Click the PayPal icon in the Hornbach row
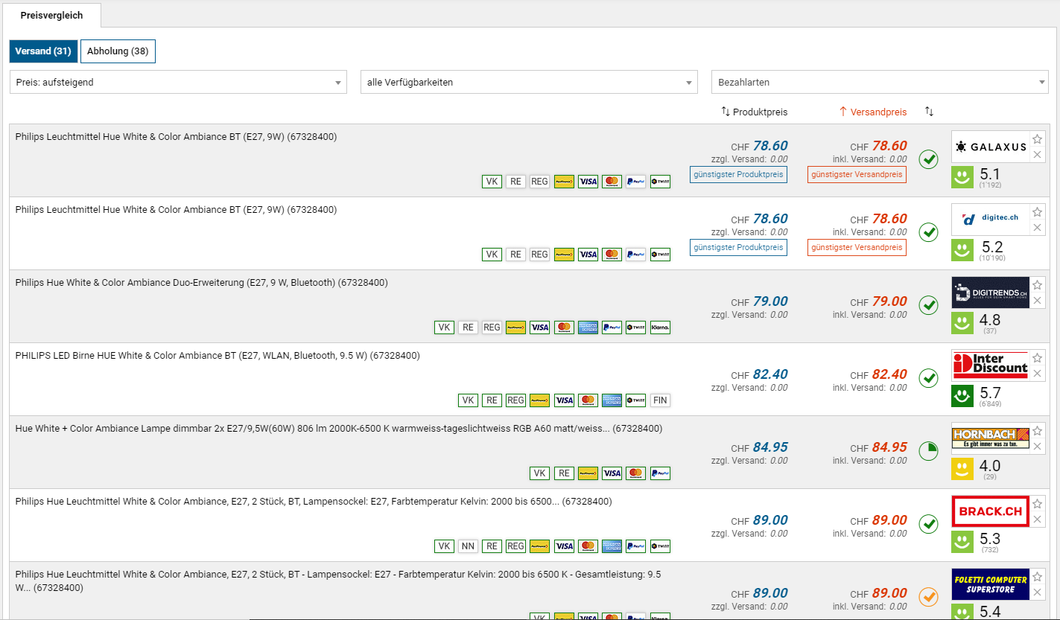 tap(659, 473)
